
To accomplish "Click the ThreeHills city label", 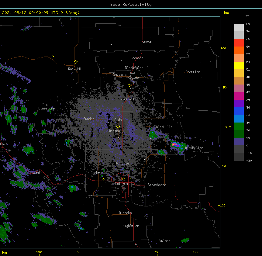I will click(163, 127).
